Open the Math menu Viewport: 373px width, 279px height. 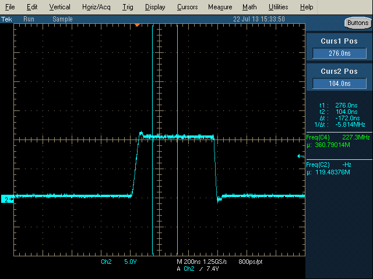[x=249, y=7]
